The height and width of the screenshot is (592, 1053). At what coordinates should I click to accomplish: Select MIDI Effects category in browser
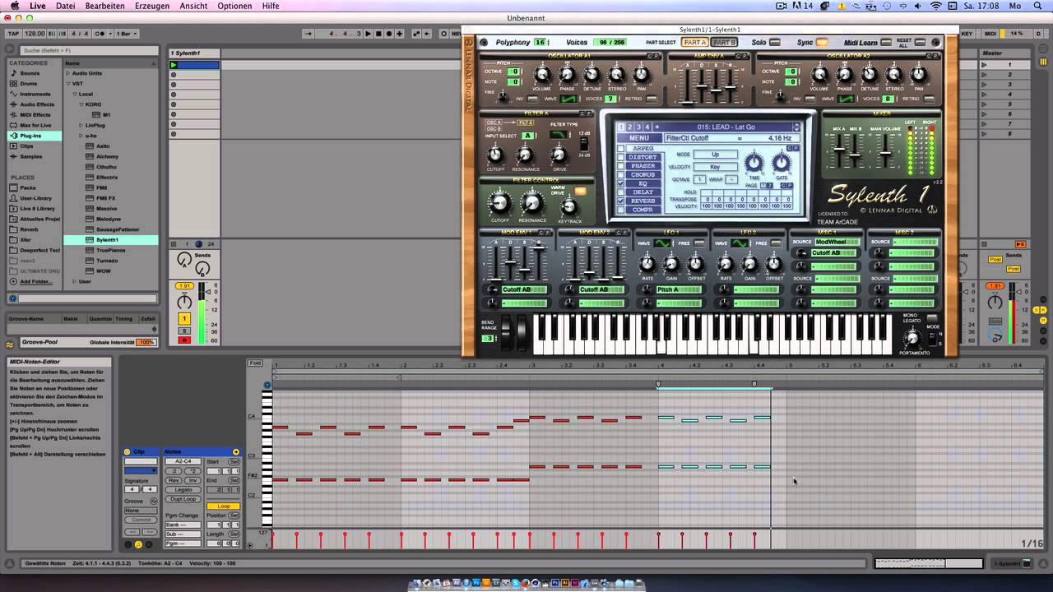click(35, 114)
